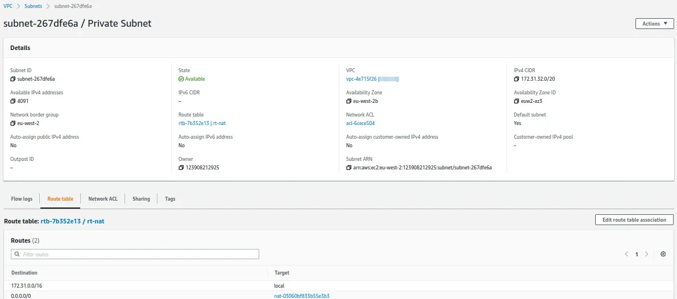Select the Sharing tab

click(x=141, y=199)
